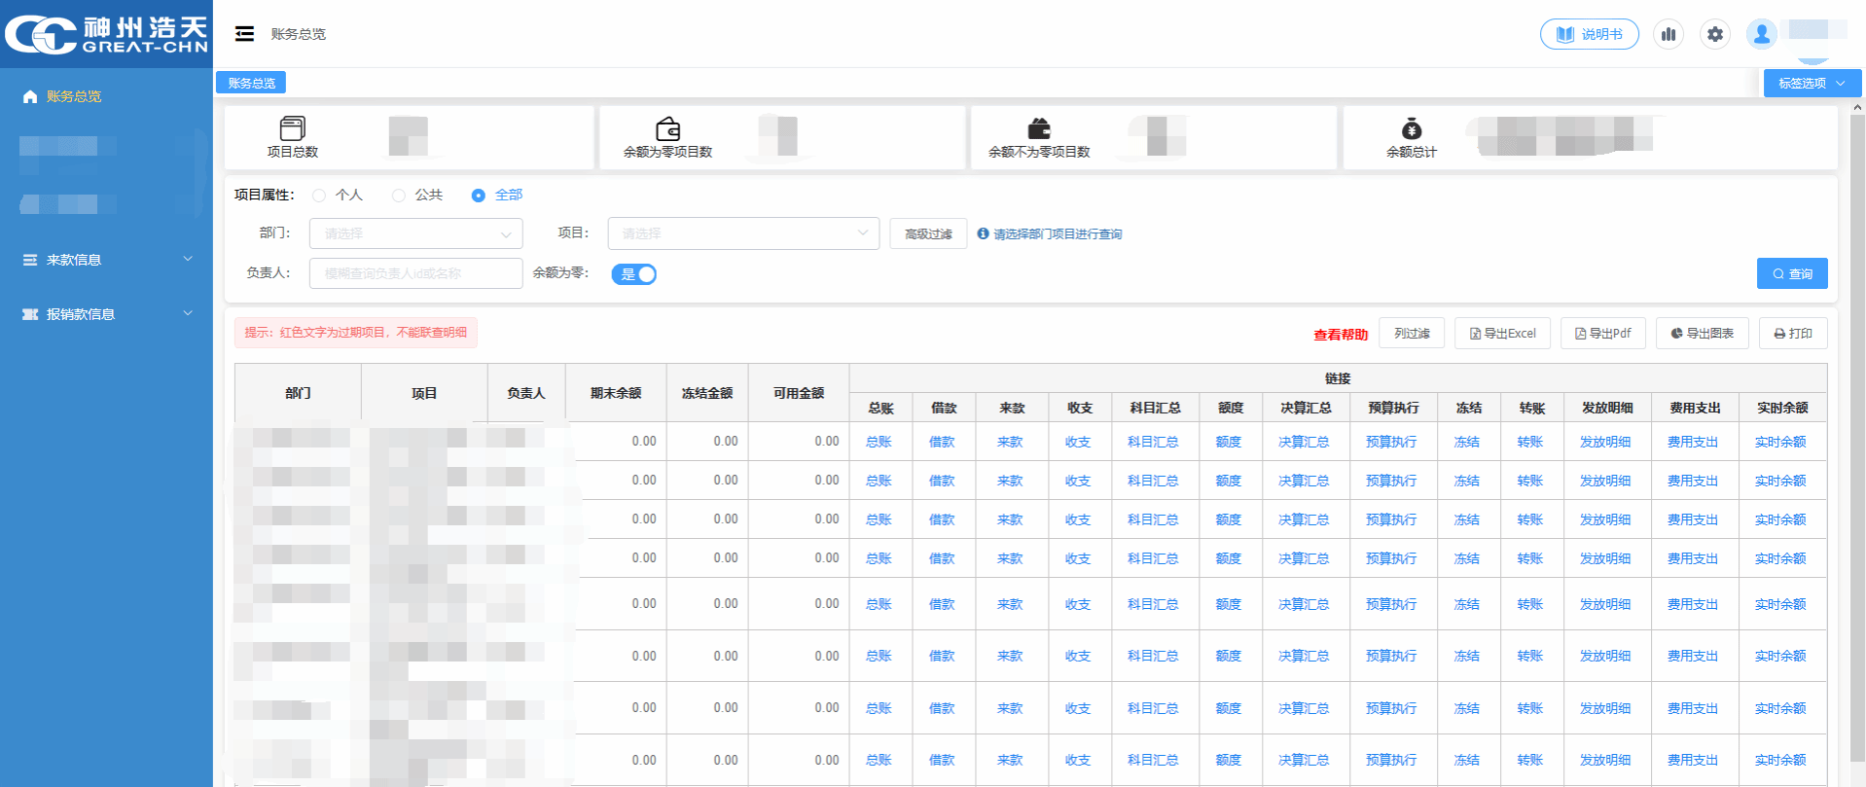Screen dimensions: 1866x787
Task: Open 总账 link in first table row
Action: [879, 442]
